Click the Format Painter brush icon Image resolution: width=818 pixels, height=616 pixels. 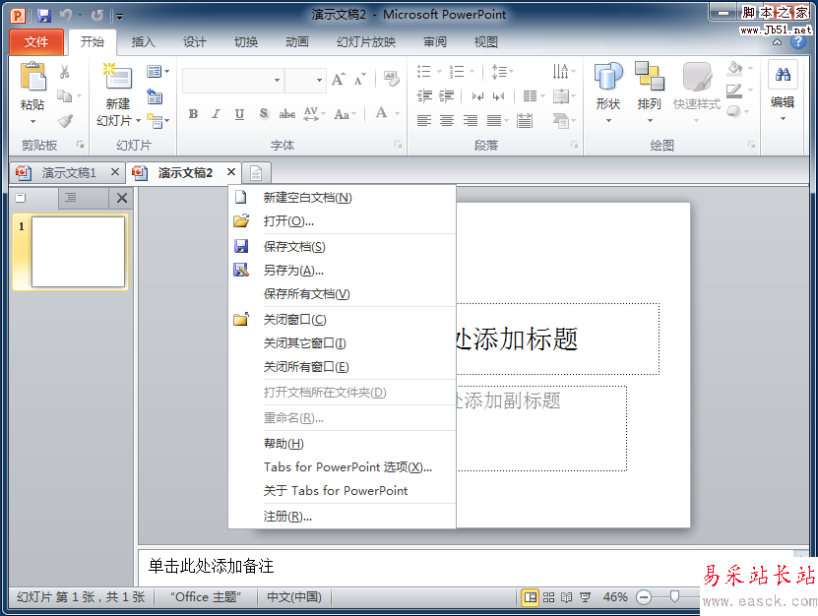[x=65, y=121]
